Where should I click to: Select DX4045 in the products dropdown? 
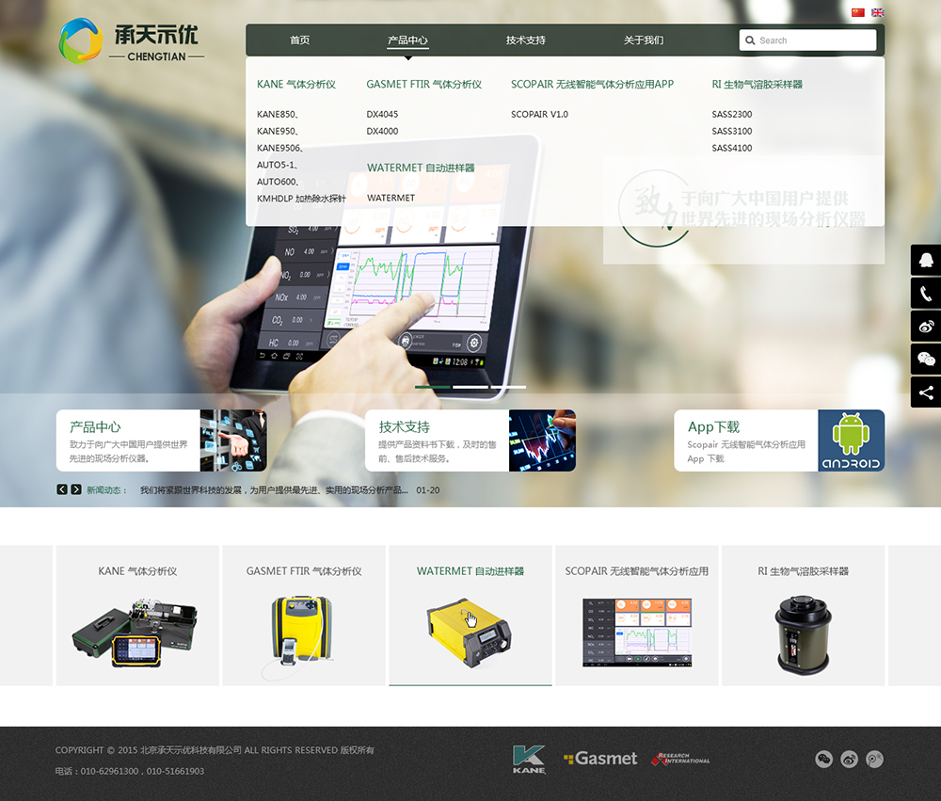pyautogui.click(x=382, y=115)
